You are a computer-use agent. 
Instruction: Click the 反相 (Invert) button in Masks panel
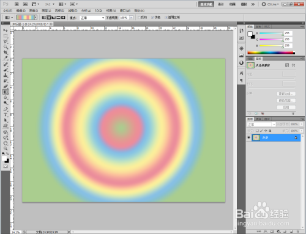click(286, 107)
